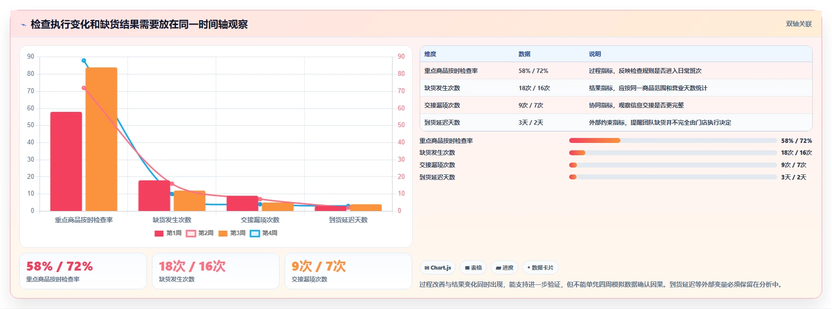Click the orange 第3周 bar for 到货延迟天数
This screenshot has width=832, height=309.
[366, 207]
